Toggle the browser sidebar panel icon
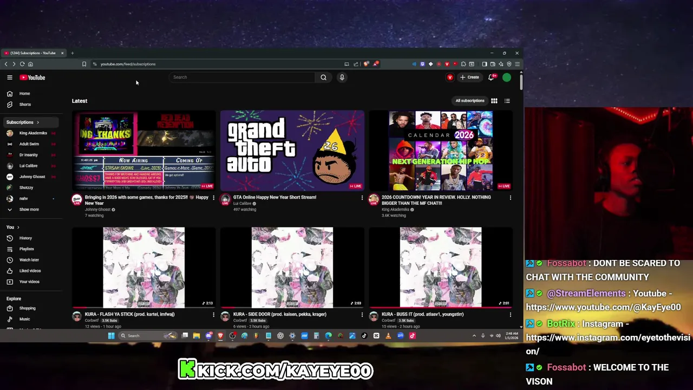This screenshot has width=693, height=390. pyautogui.click(x=485, y=64)
